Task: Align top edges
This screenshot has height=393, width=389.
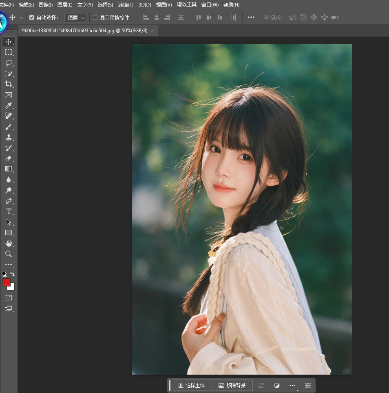Action: pos(199,18)
